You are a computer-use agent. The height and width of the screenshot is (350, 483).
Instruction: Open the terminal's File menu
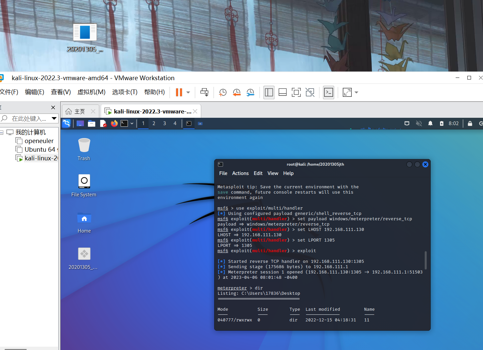[x=223, y=173]
